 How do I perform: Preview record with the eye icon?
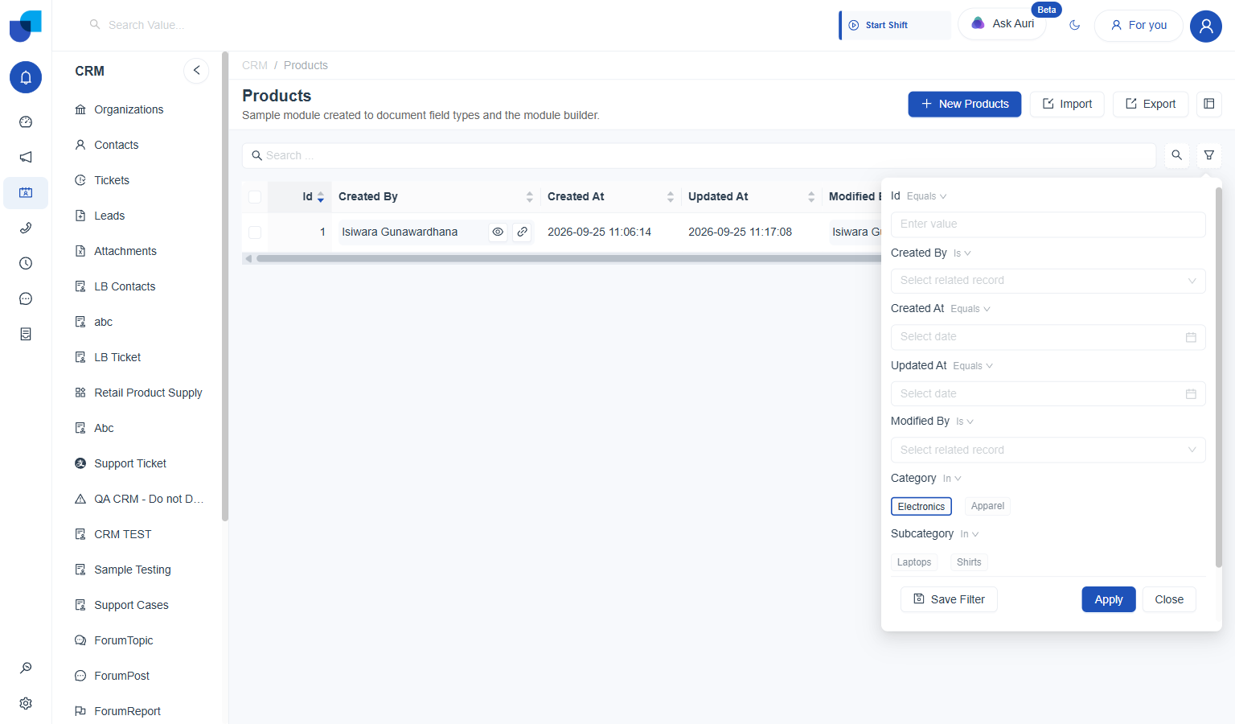499,232
